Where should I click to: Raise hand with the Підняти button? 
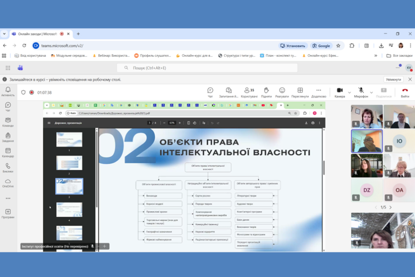(266, 92)
